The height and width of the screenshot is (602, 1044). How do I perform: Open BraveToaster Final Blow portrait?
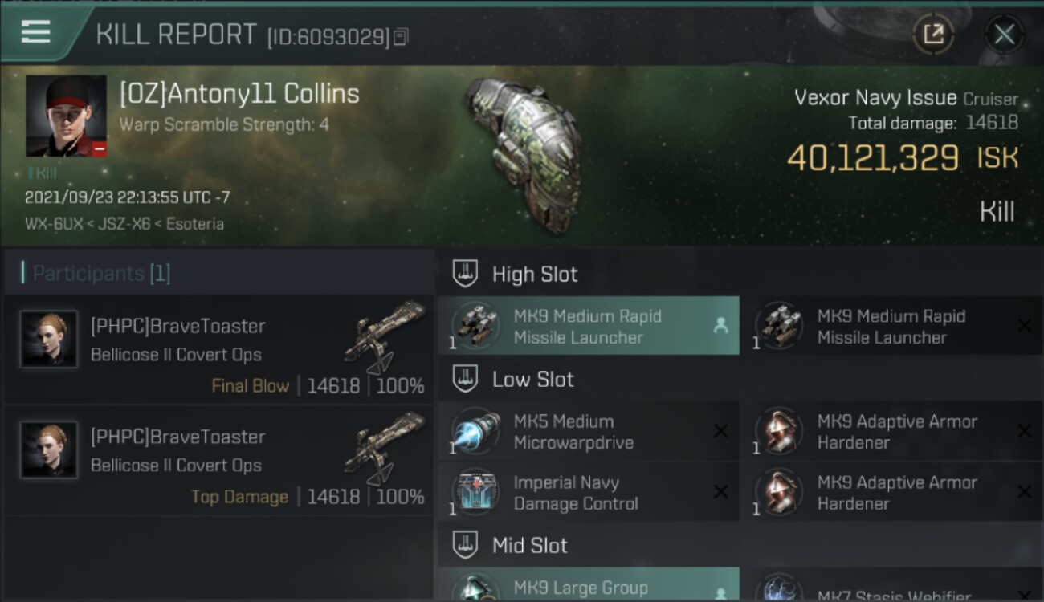(49, 340)
